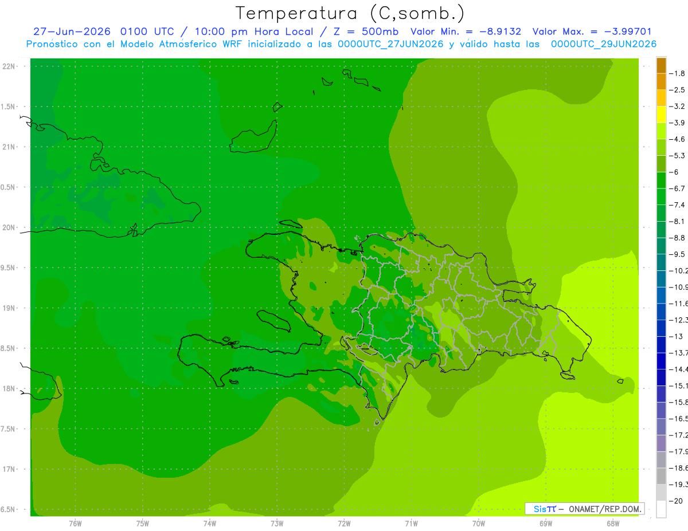Click the '75W' longitude label
688x531 pixels.
pyautogui.click(x=143, y=523)
